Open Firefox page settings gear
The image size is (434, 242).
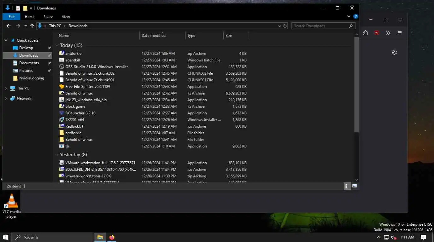pyautogui.click(x=394, y=52)
